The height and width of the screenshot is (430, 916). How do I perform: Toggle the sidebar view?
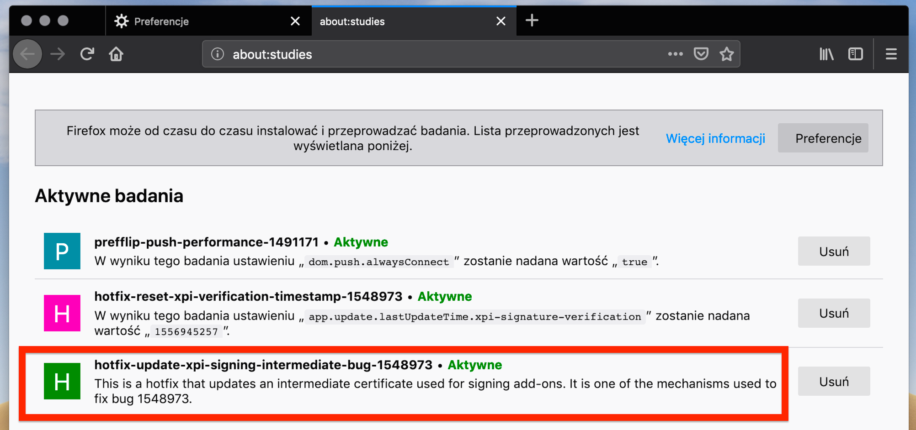click(x=856, y=54)
